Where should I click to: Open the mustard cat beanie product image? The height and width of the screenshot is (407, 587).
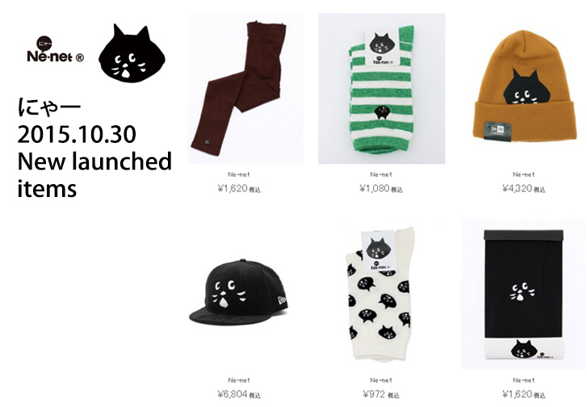coord(524,88)
